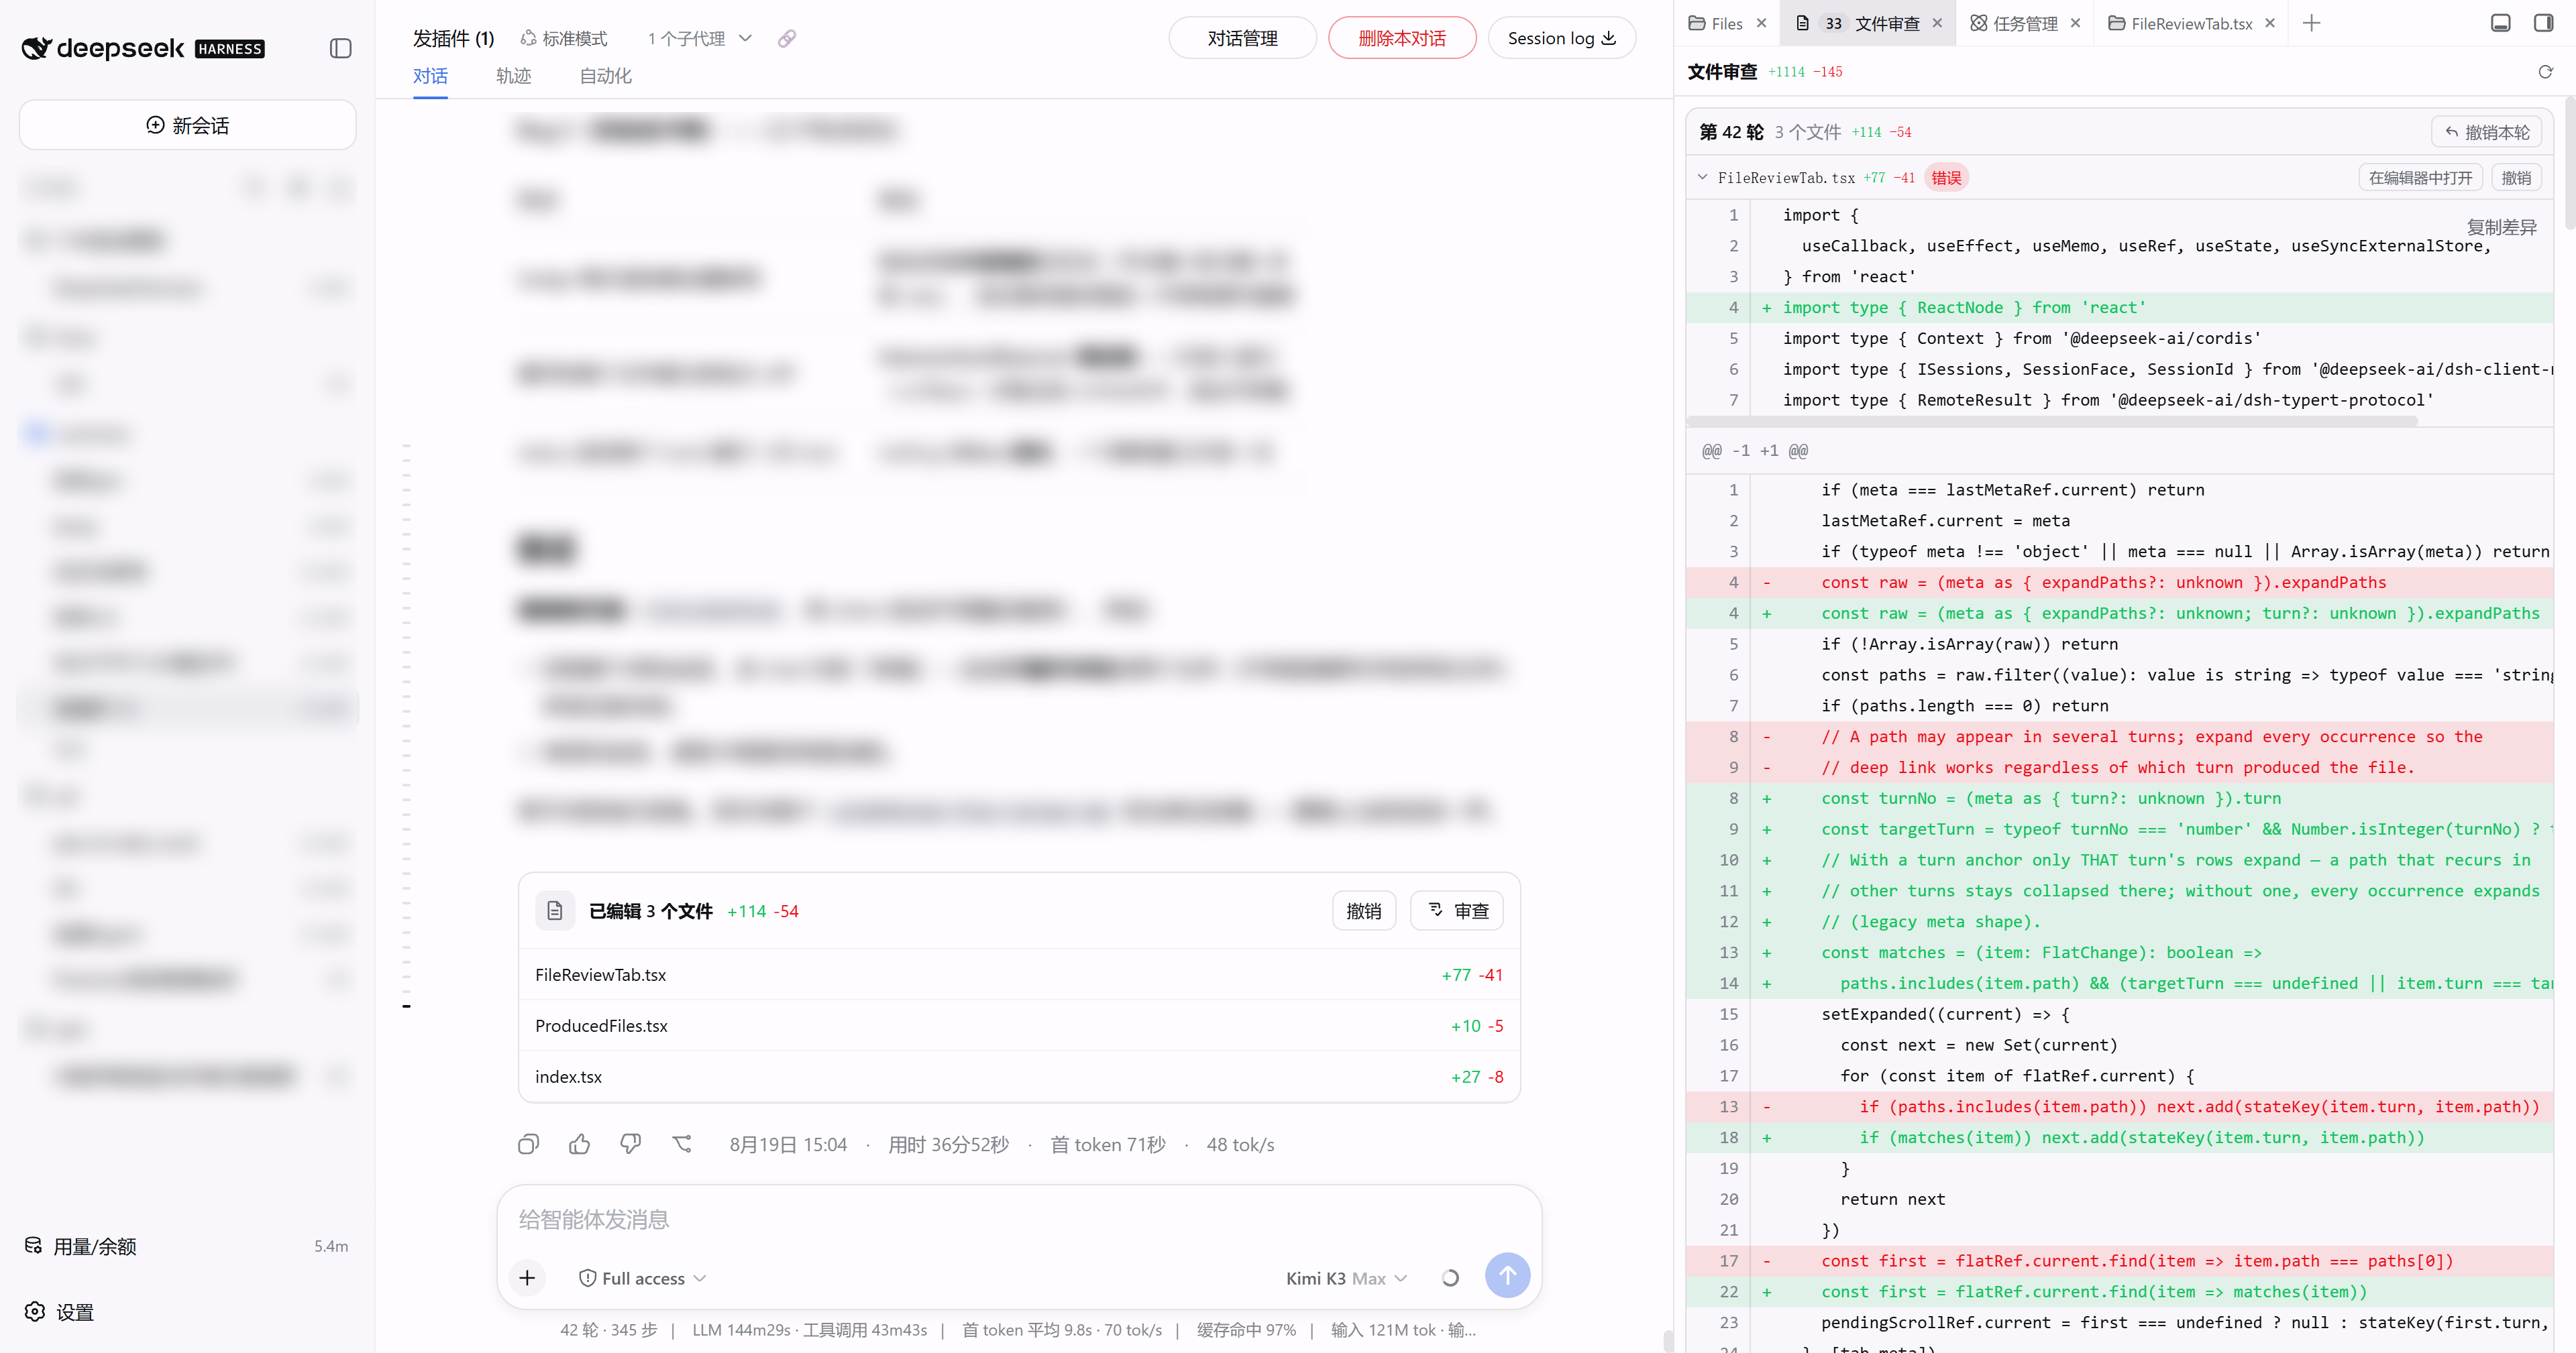
Task: Copy the agent reply with the copy icon
Action: [x=528, y=1144]
